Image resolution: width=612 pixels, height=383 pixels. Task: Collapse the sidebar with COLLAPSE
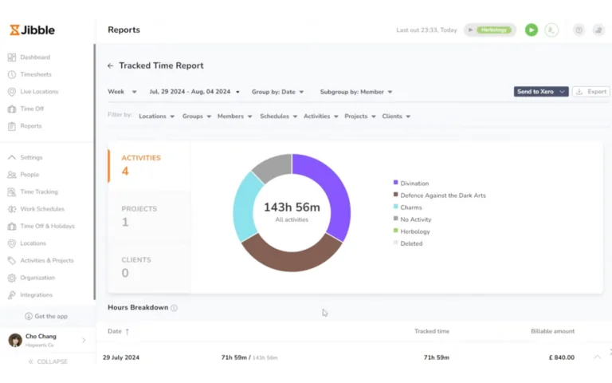(x=48, y=361)
